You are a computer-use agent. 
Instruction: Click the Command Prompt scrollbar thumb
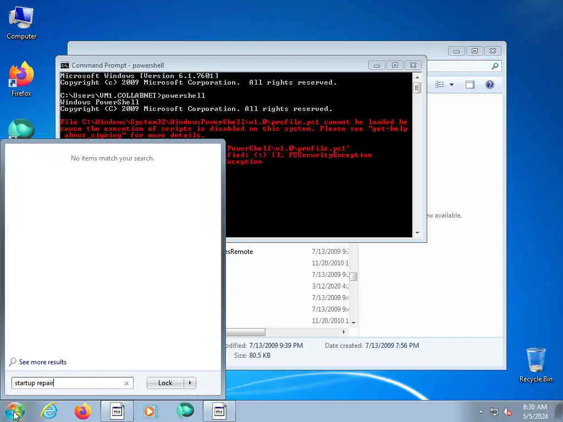417,88
